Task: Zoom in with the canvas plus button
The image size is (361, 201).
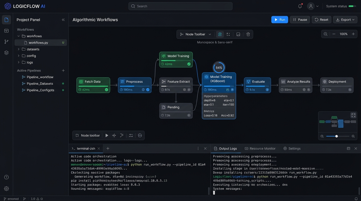Action: (x=353, y=34)
